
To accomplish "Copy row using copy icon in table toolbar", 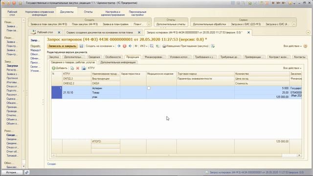I will (x=72, y=68).
